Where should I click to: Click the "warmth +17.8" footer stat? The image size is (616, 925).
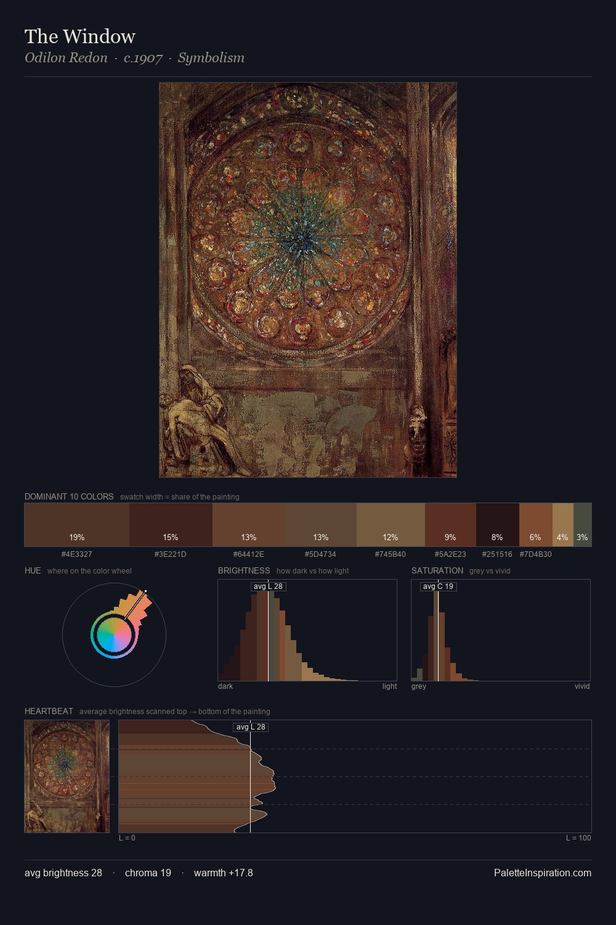(x=224, y=873)
